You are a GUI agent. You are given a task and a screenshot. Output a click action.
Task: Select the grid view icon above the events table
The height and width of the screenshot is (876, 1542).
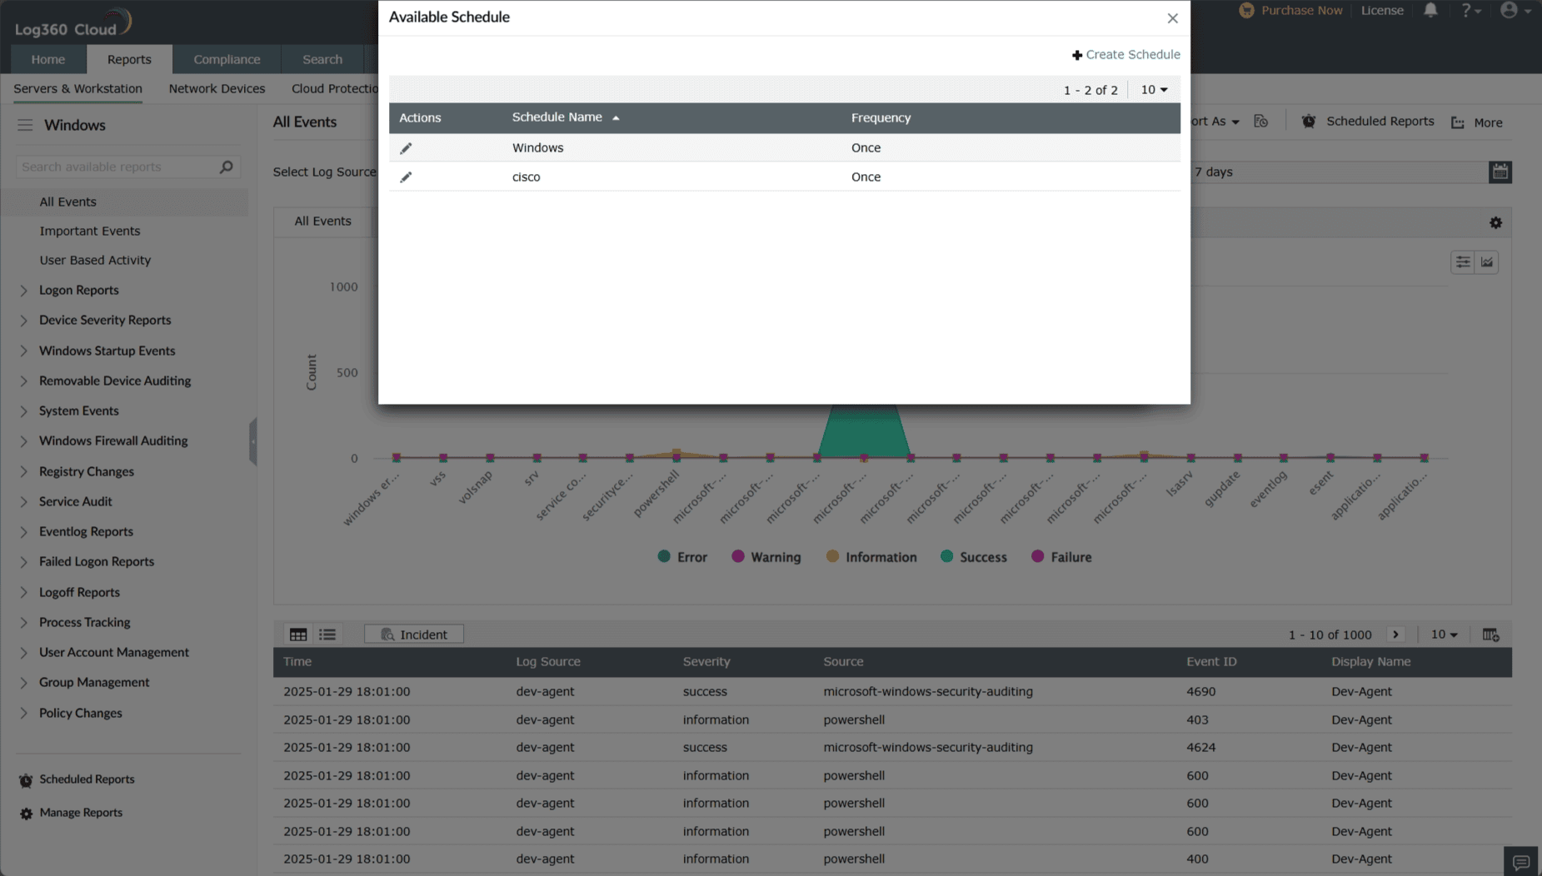pyautogui.click(x=298, y=634)
